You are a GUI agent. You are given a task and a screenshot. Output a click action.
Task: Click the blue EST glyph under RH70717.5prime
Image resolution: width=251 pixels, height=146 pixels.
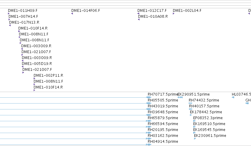[149, 97]
